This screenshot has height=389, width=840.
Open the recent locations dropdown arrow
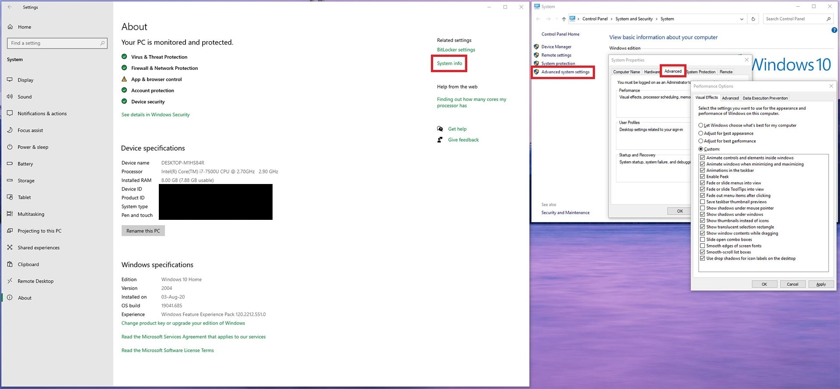click(556, 19)
